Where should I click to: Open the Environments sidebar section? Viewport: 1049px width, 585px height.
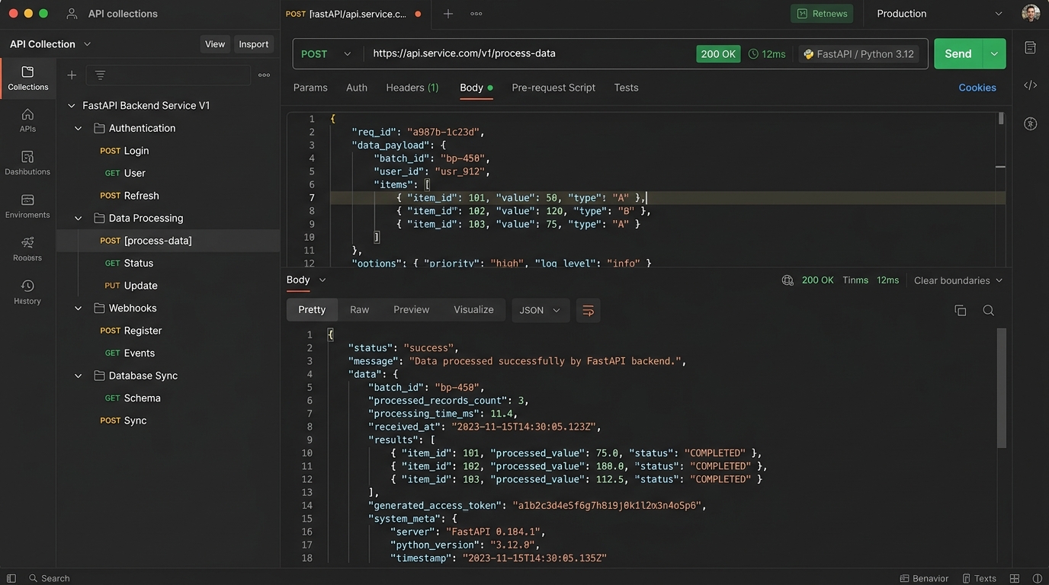pos(27,206)
